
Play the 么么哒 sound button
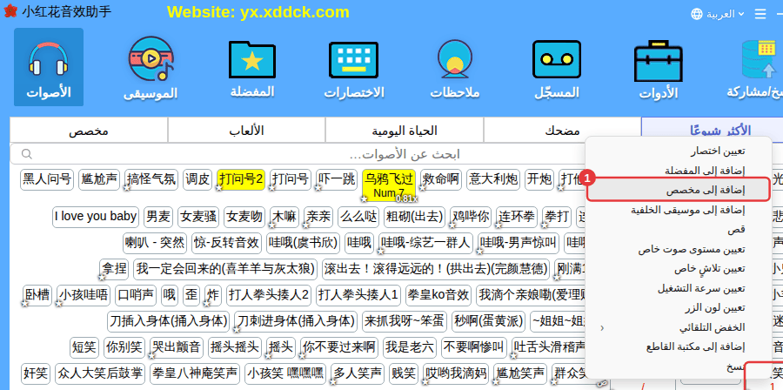tap(359, 217)
